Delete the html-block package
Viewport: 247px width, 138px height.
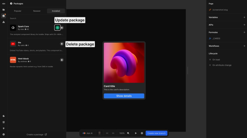pyautogui.click(x=62, y=60)
